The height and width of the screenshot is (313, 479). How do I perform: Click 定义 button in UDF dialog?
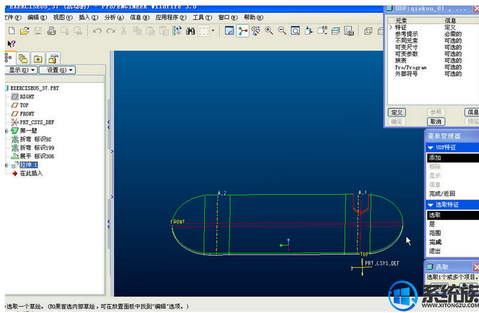click(x=397, y=112)
